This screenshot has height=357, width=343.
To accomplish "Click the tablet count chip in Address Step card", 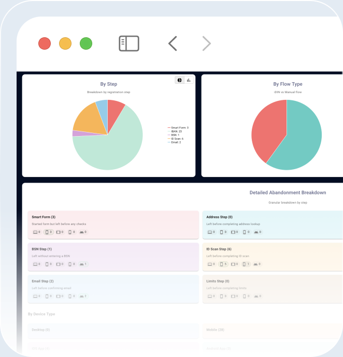I will click(234, 232).
